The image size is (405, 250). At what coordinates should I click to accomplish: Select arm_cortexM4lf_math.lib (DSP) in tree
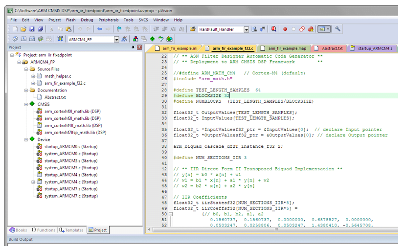(73, 126)
